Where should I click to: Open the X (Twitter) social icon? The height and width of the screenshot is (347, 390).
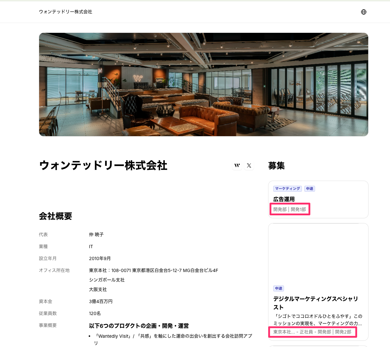249,165
